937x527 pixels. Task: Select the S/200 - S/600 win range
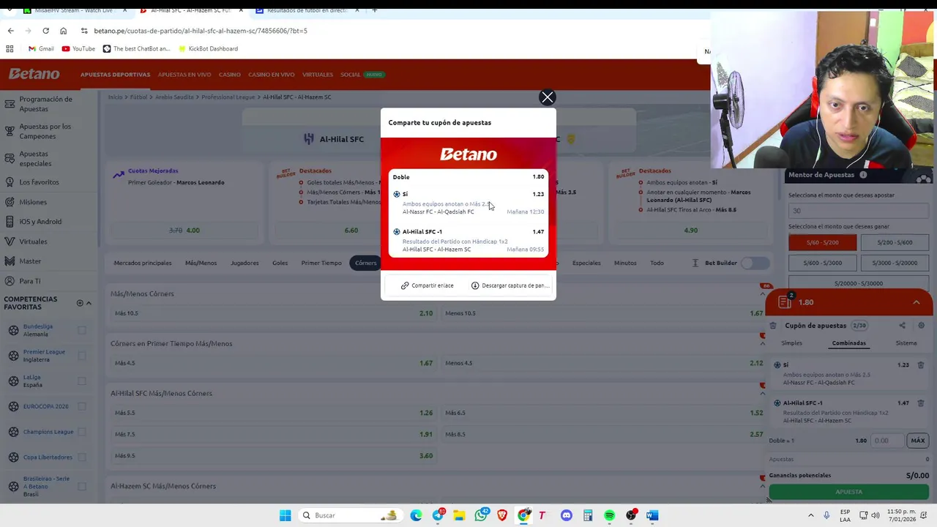pyautogui.click(x=895, y=242)
